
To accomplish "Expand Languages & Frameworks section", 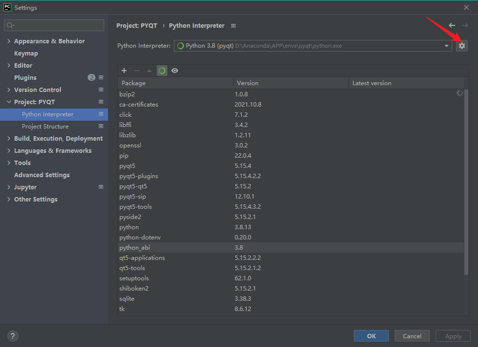I will point(9,151).
